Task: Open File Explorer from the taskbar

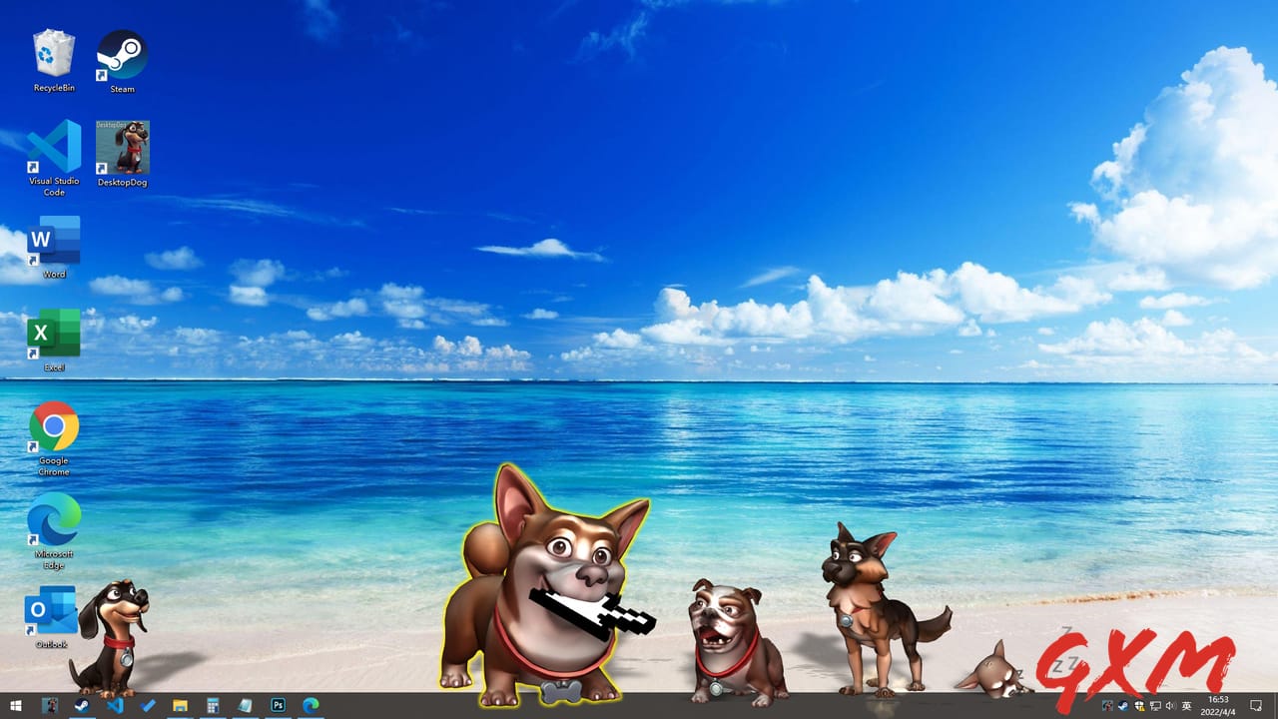Action: (x=180, y=707)
